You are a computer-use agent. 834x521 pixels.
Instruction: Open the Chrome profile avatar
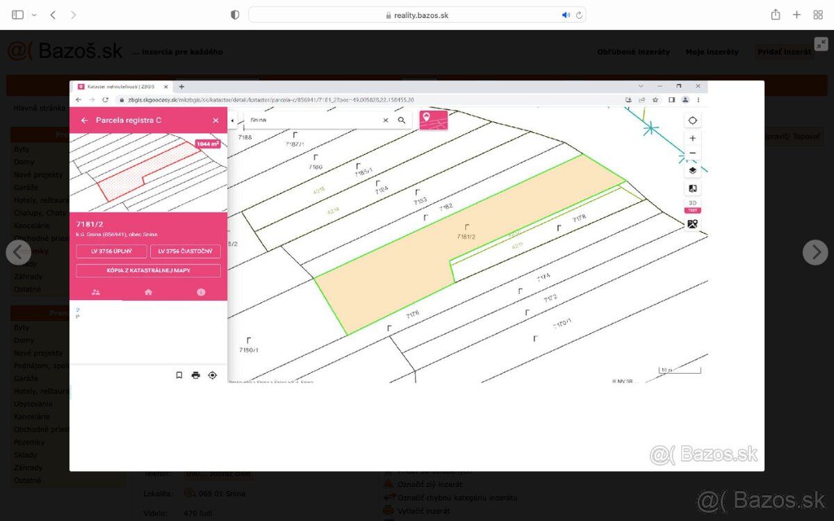tap(685, 99)
